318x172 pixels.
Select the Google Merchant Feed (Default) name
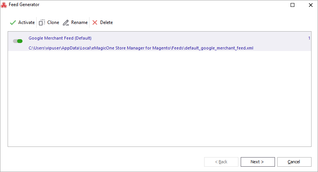coord(60,38)
